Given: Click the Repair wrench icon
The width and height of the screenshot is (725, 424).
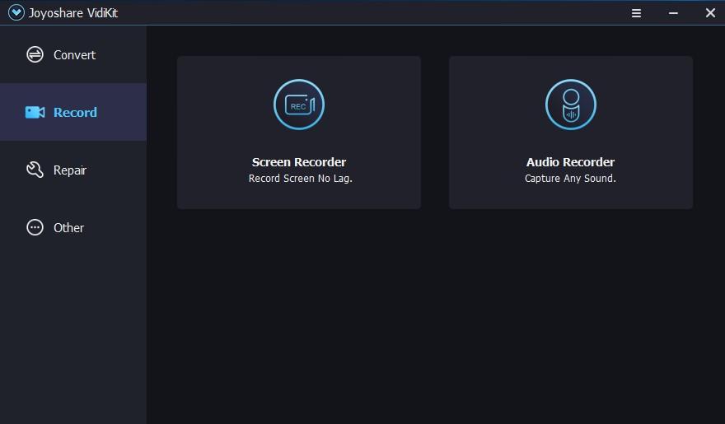Looking at the screenshot, I should (35, 170).
